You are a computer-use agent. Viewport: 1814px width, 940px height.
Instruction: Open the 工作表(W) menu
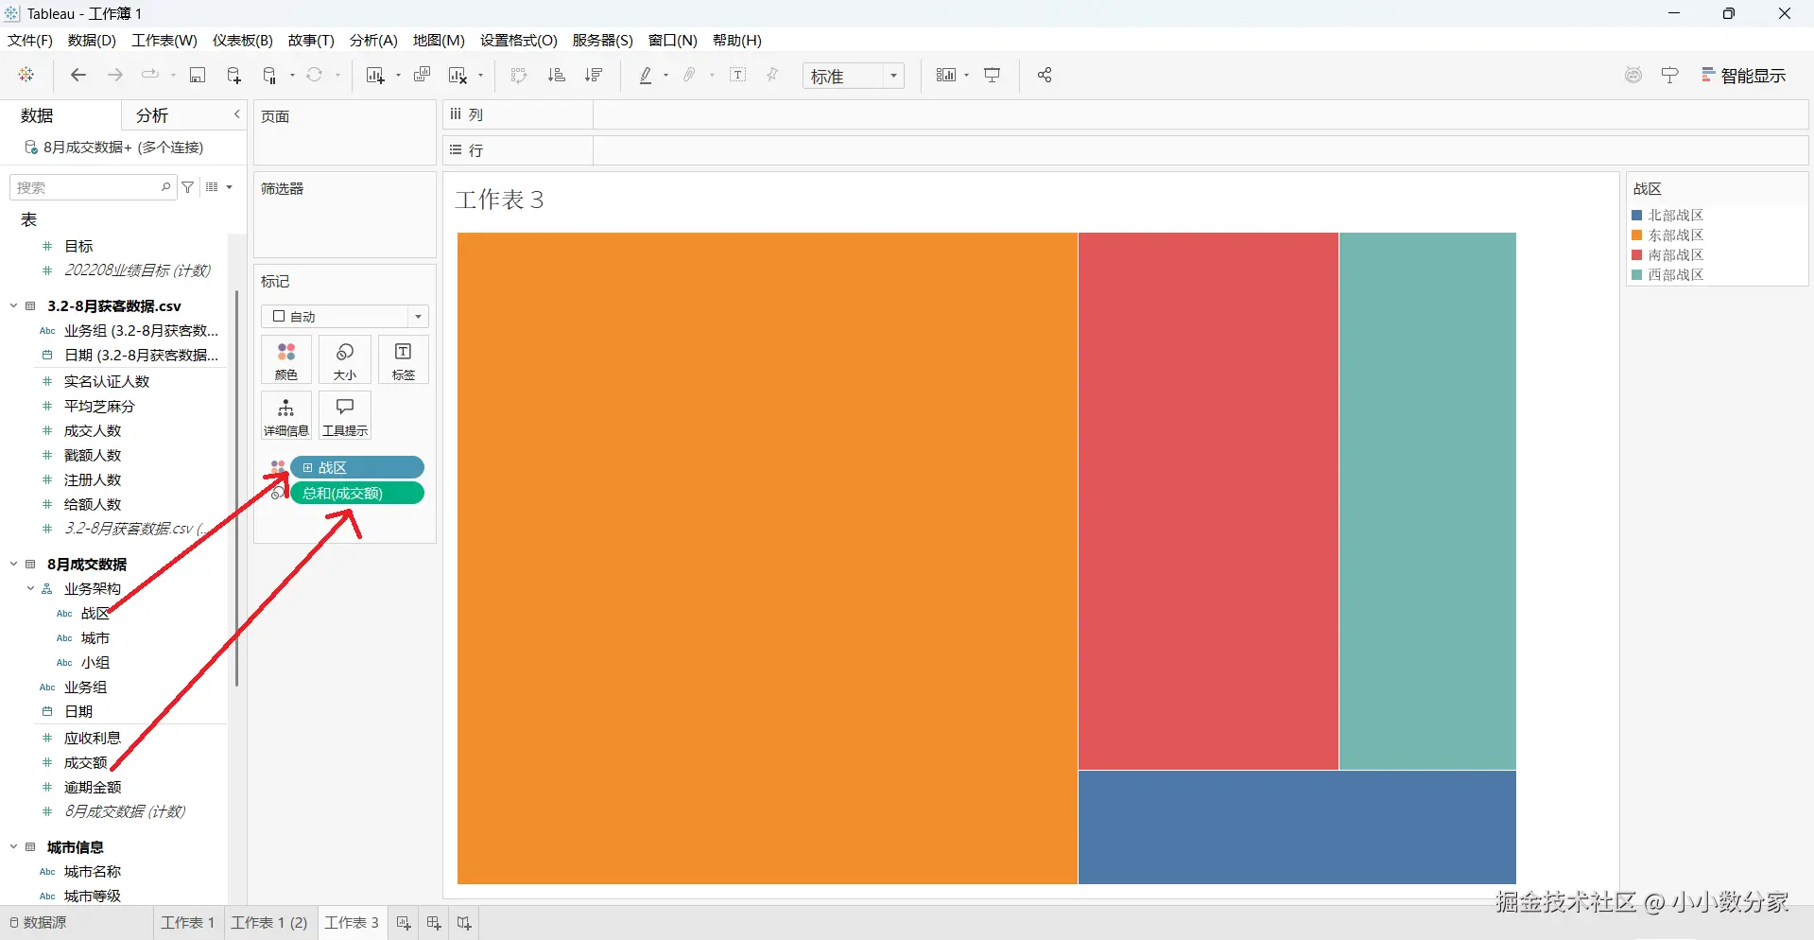click(x=164, y=40)
